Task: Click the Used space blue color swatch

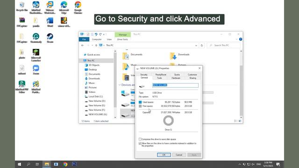Action: [x=140, y=102]
